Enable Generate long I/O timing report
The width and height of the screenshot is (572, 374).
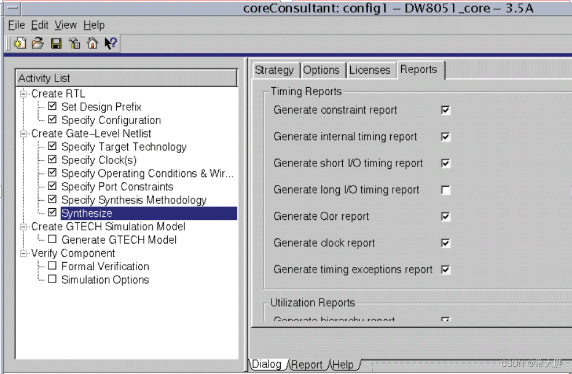pyautogui.click(x=445, y=190)
